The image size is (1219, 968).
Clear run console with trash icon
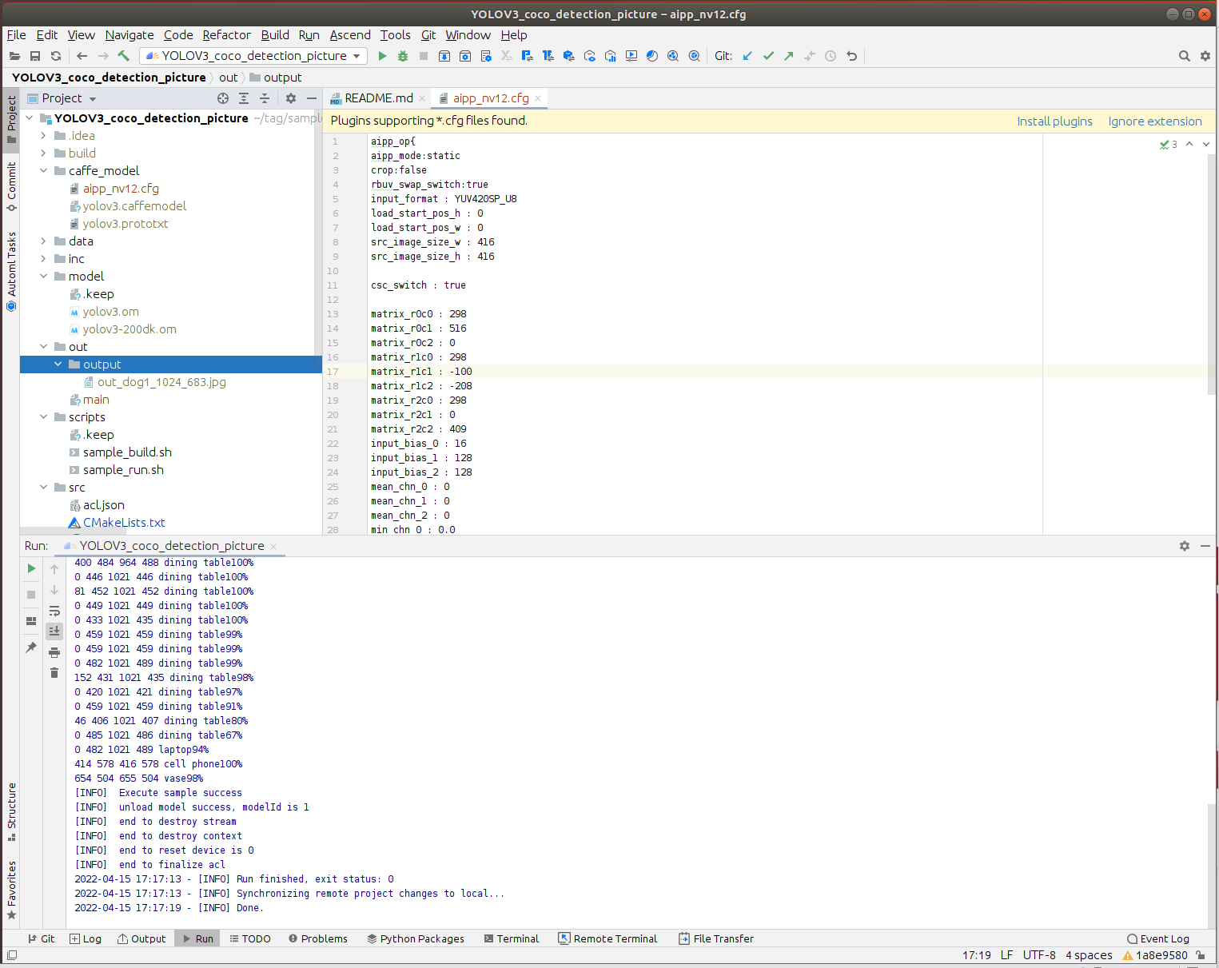click(54, 673)
